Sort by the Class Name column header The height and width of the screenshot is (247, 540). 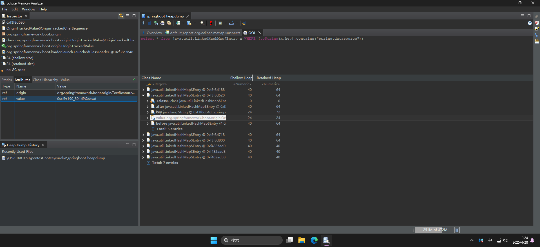183,78
